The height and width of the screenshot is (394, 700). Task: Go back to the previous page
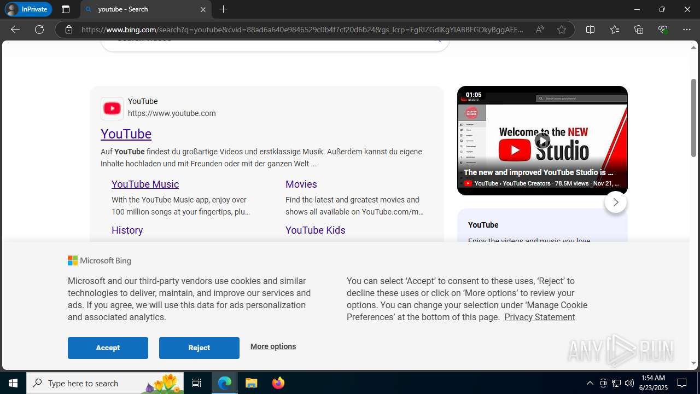click(15, 30)
